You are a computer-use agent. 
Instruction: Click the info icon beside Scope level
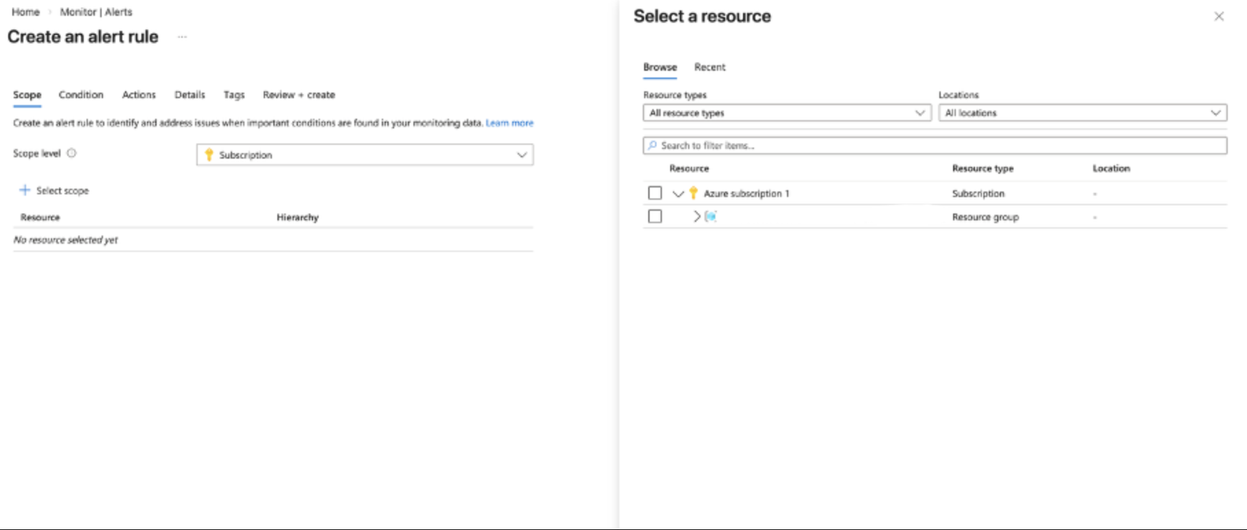pos(71,153)
